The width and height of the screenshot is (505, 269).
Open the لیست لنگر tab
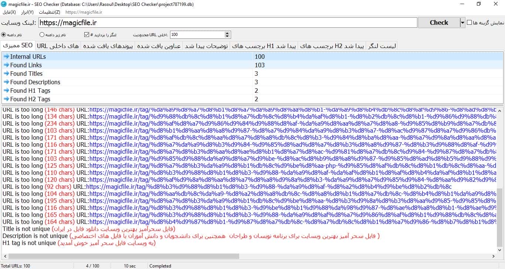(x=382, y=46)
